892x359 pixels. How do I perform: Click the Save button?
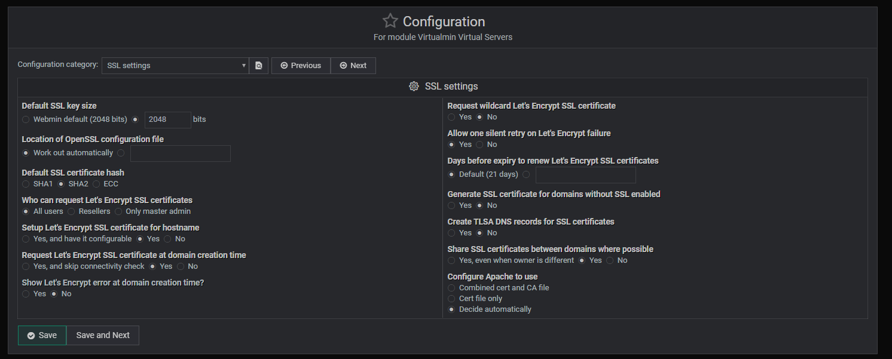[x=42, y=335]
